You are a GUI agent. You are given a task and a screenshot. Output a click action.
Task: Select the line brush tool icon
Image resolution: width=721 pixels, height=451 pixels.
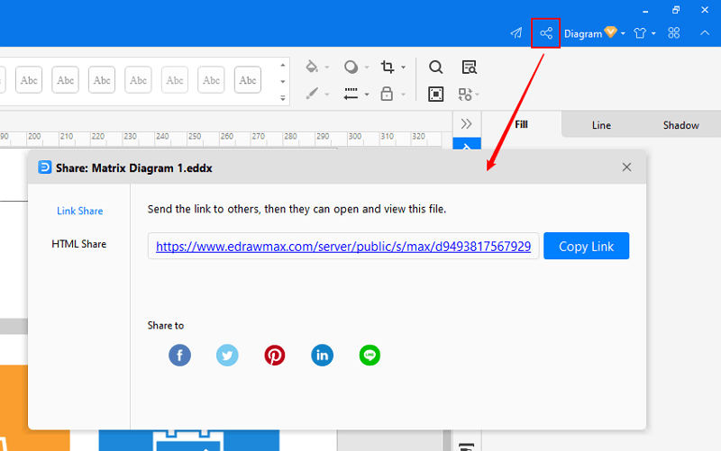pyautogui.click(x=312, y=94)
